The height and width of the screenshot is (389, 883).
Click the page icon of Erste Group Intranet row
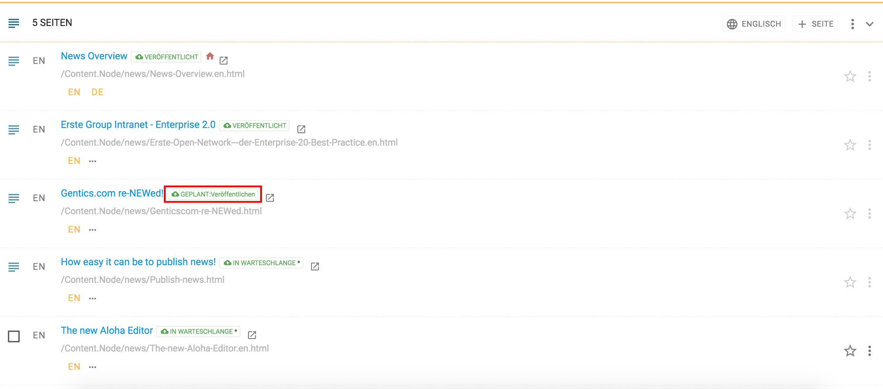click(14, 129)
